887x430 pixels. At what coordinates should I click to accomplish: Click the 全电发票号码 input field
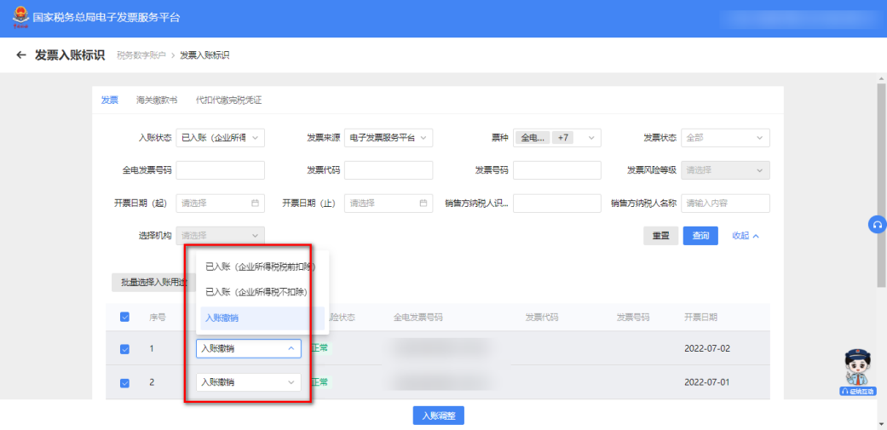(221, 170)
